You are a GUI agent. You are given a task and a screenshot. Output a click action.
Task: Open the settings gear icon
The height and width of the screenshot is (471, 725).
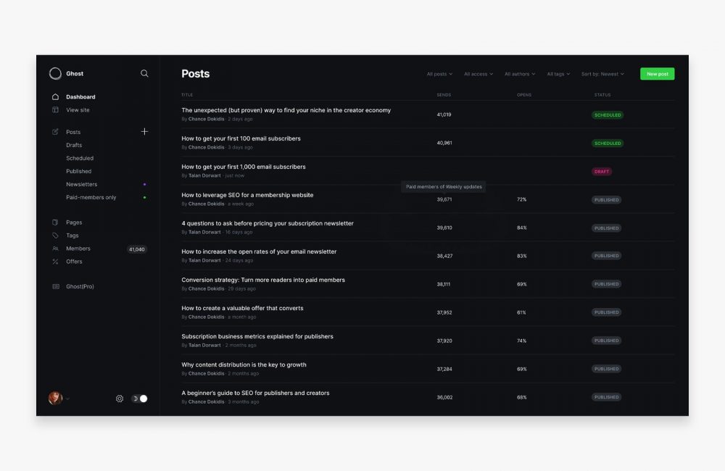tap(120, 399)
